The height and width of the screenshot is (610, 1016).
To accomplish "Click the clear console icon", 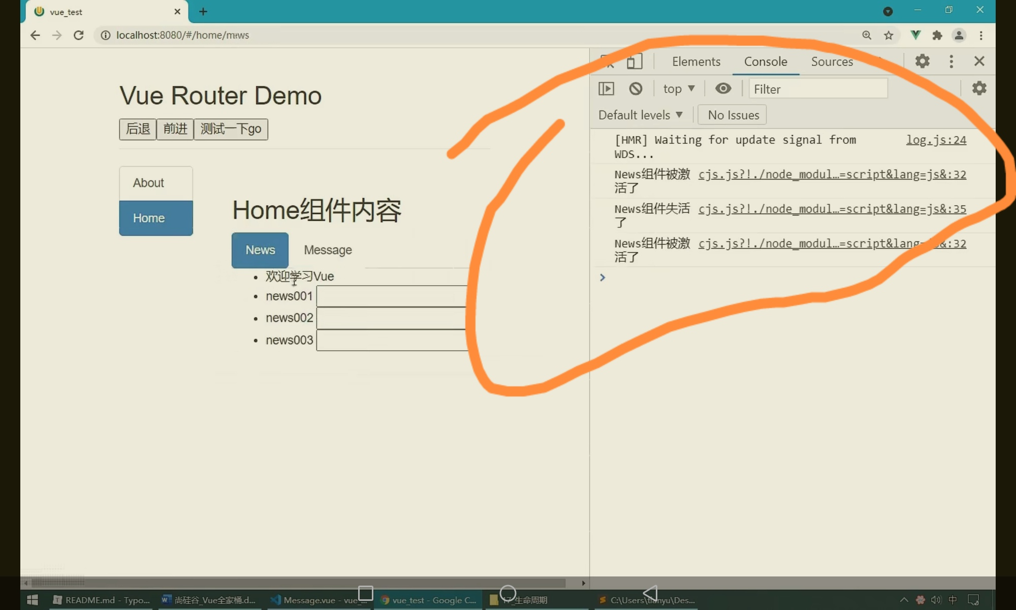I will point(636,89).
